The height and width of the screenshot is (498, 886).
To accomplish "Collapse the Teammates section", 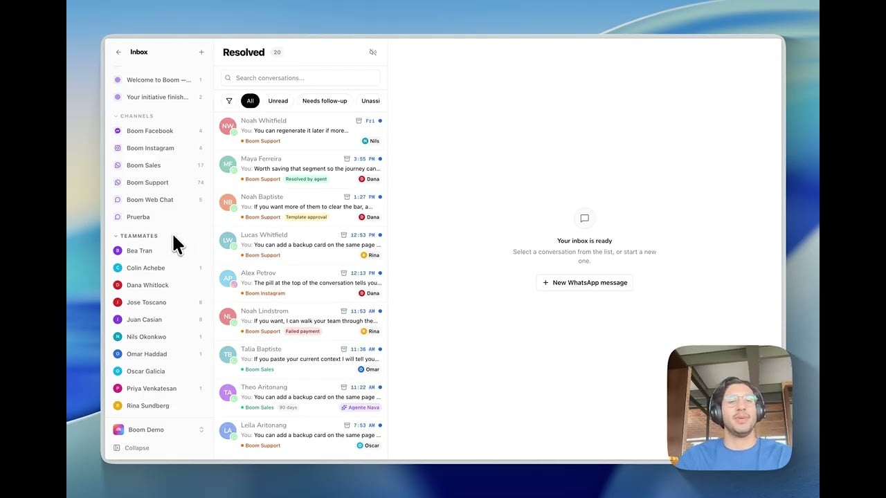I will tap(136, 236).
